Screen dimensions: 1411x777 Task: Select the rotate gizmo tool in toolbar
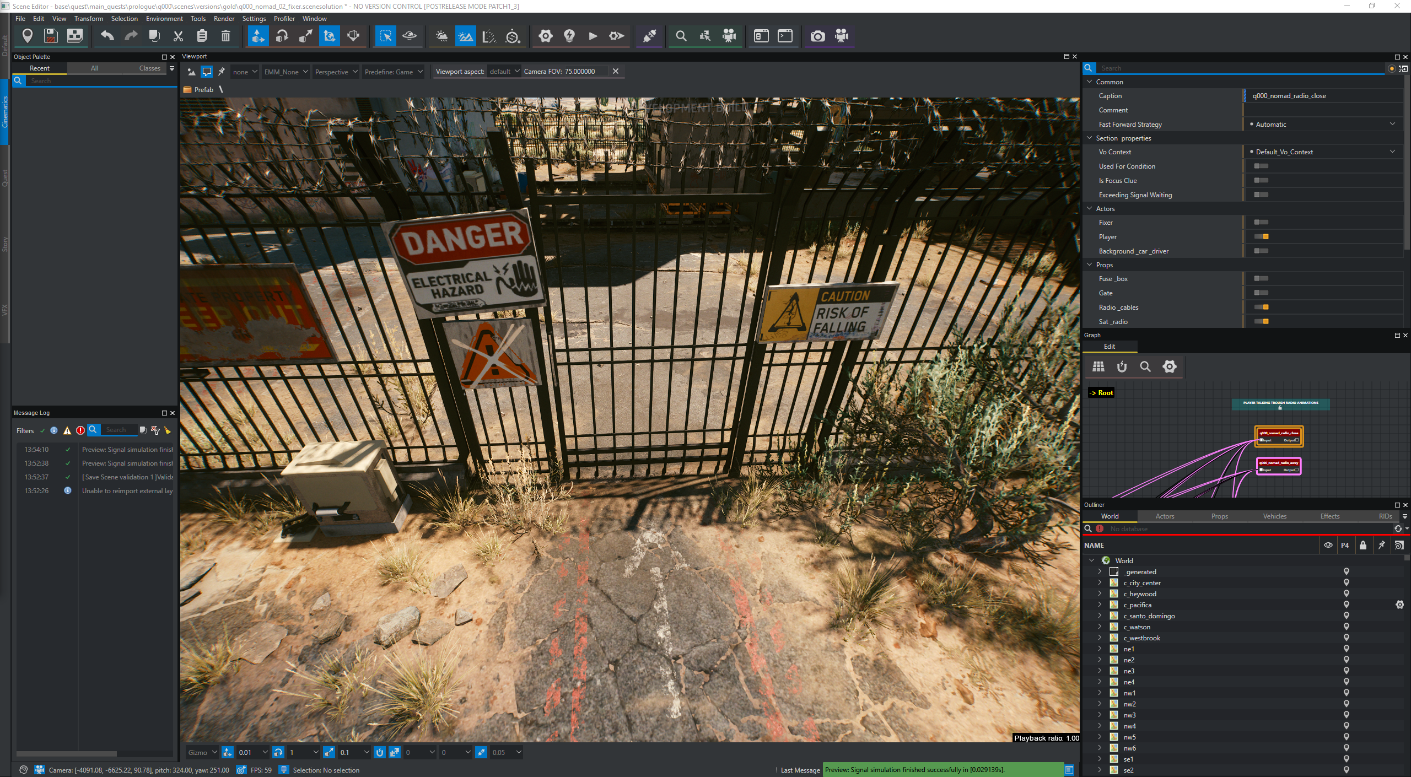coord(282,36)
